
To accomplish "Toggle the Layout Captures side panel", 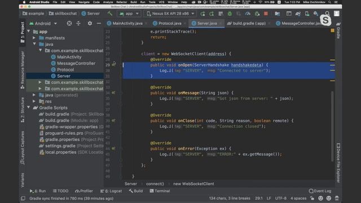I will (x=23, y=148).
